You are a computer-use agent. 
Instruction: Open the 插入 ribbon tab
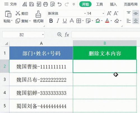[x=113, y=4]
